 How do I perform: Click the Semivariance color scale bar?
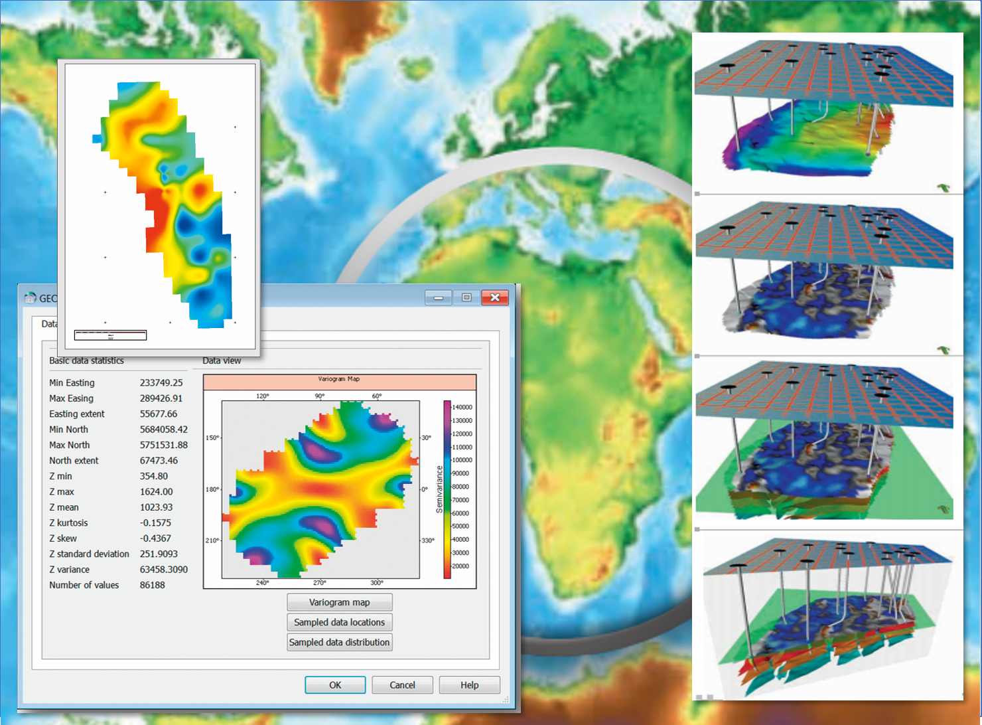coord(447,489)
